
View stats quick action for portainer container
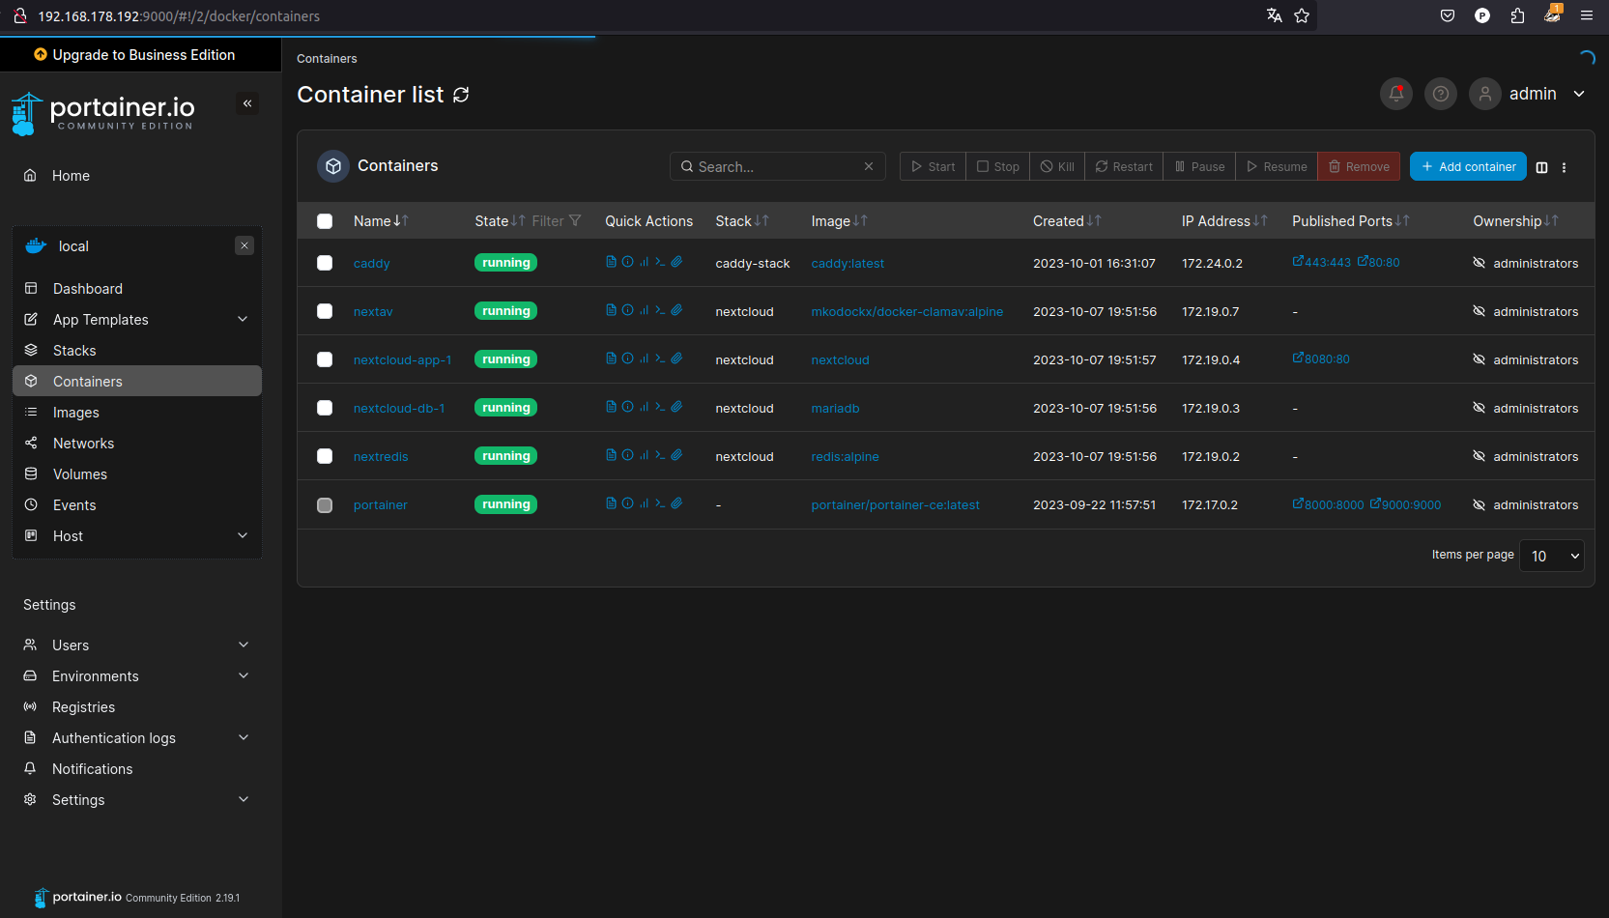644,503
